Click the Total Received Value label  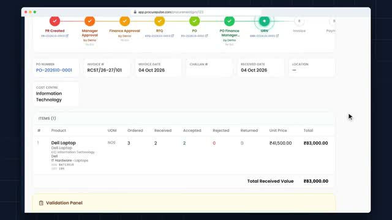tap(270, 181)
